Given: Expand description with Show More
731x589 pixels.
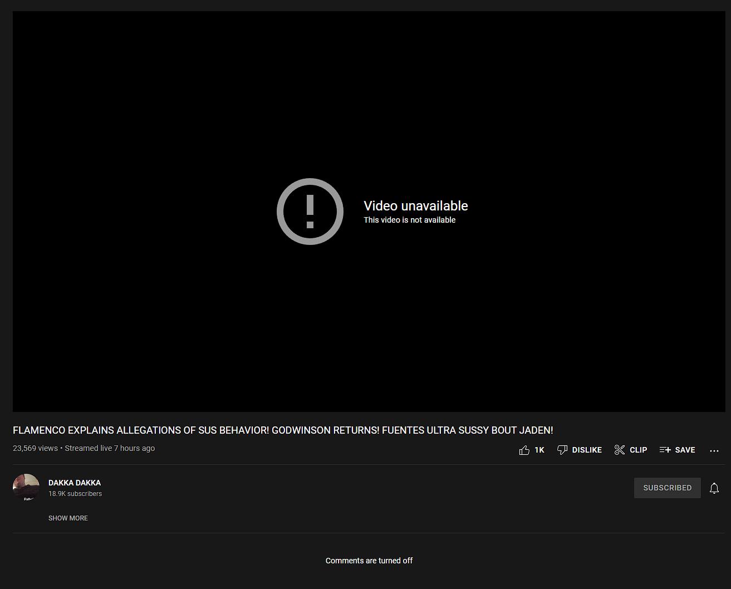Looking at the screenshot, I should [x=68, y=518].
